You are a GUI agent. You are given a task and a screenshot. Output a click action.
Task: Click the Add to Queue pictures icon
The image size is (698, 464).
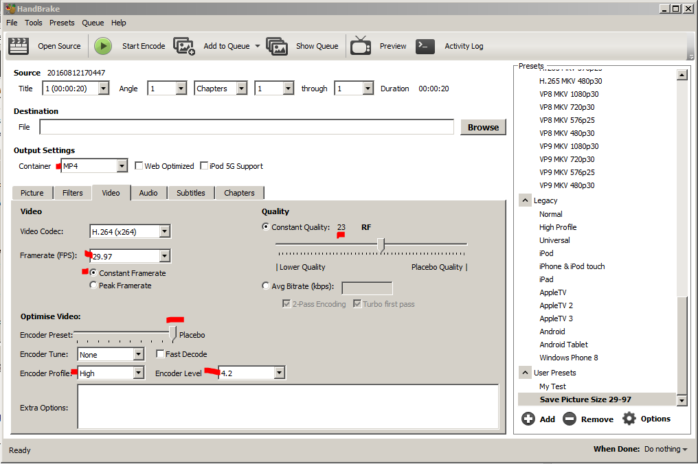184,46
